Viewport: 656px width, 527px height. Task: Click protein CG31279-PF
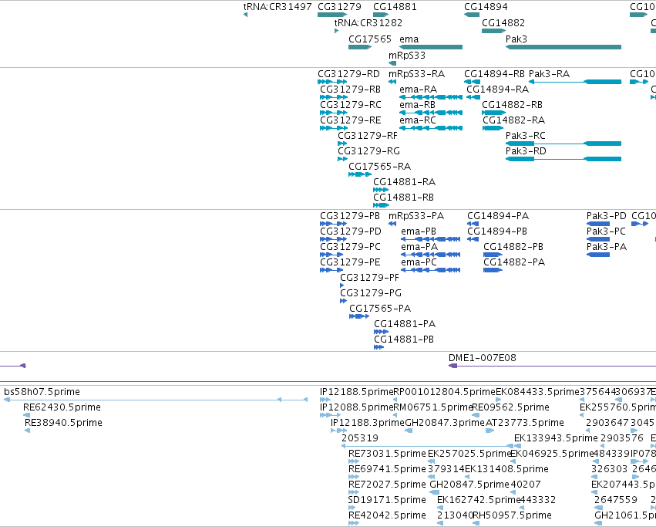[x=369, y=278]
